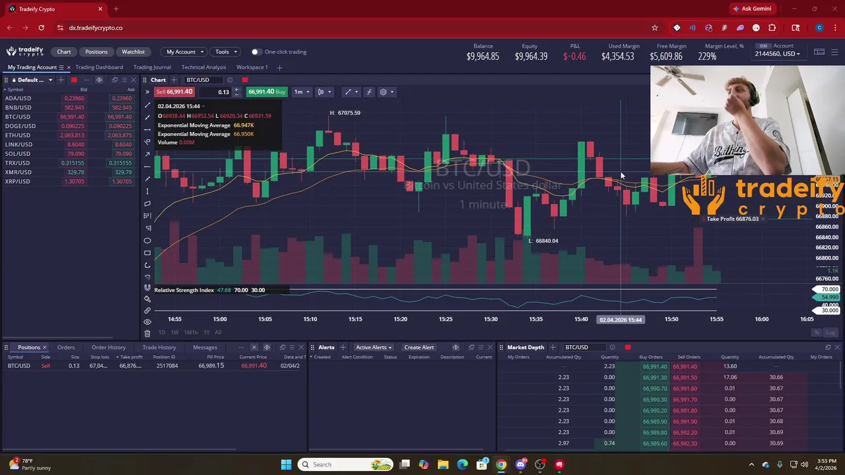
Task: Click the layout icon in top-right header
Action: click(x=819, y=51)
